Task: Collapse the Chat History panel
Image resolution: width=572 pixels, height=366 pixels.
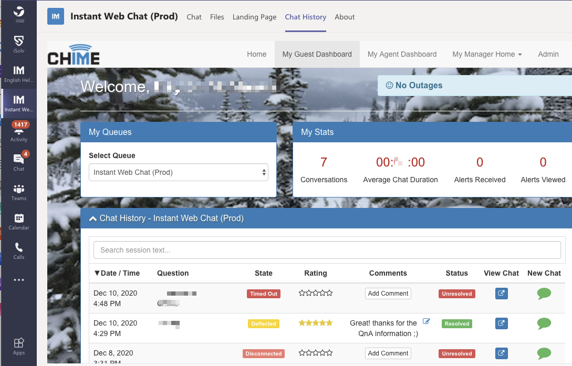Action: (93, 218)
